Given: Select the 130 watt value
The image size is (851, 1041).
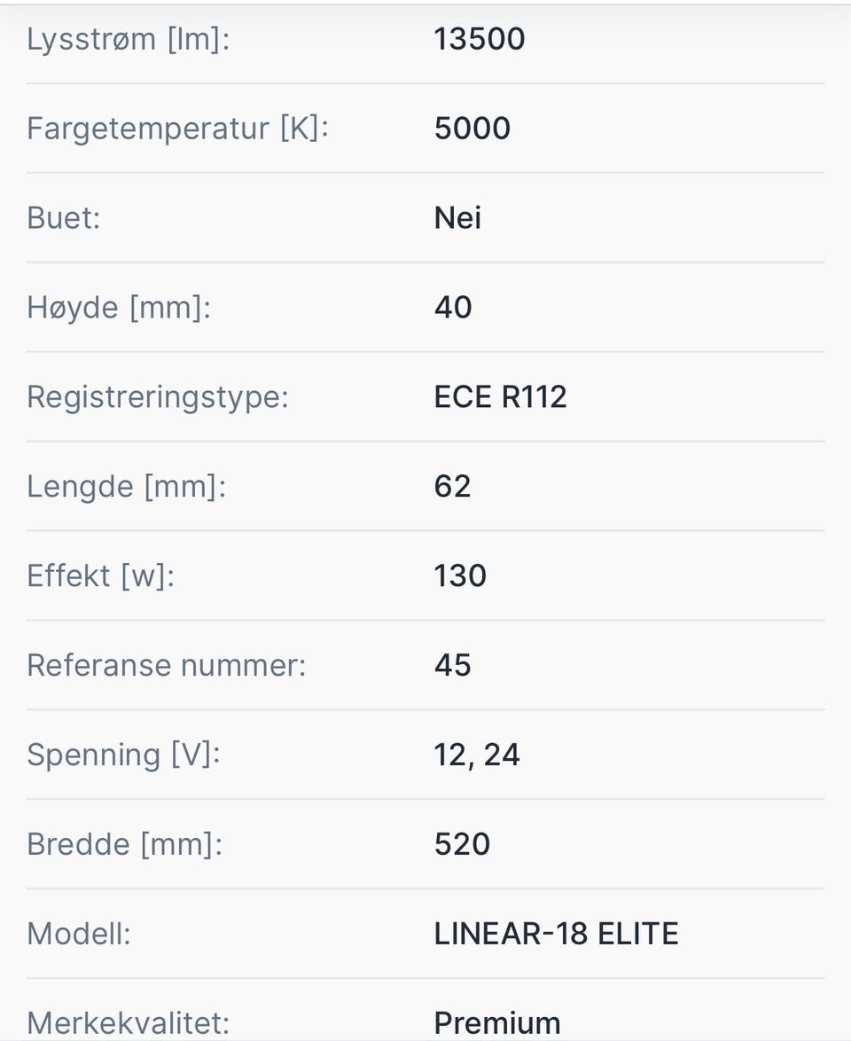Looking at the screenshot, I should [460, 576].
